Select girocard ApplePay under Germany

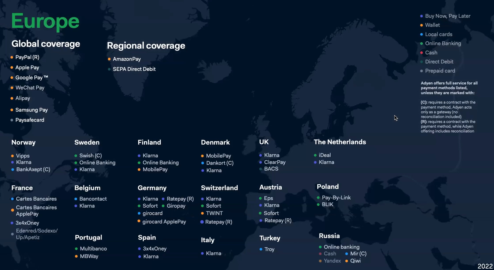coord(164,222)
